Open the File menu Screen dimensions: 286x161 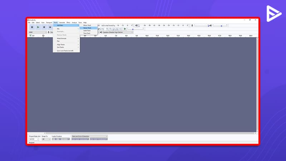(29, 23)
